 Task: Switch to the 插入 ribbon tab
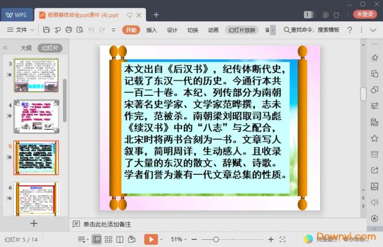pyautogui.click(x=152, y=30)
